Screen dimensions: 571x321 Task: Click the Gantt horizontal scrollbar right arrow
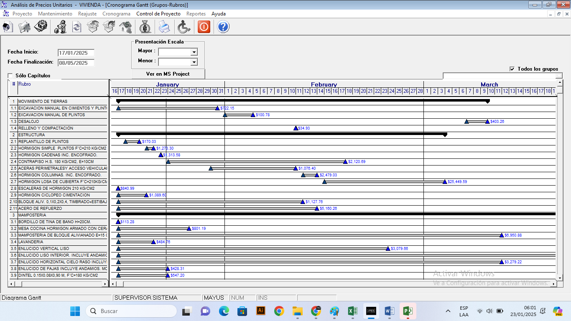click(x=554, y=284)
